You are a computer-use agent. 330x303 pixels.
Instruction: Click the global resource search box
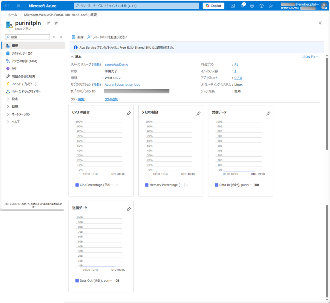137,6
